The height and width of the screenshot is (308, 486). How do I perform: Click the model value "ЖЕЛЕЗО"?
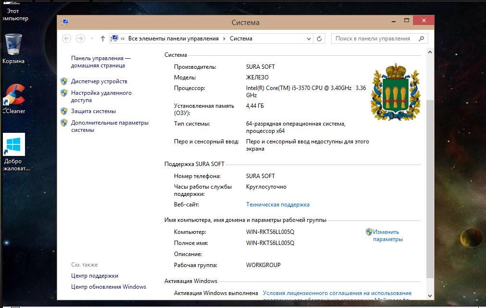(257, 77)
